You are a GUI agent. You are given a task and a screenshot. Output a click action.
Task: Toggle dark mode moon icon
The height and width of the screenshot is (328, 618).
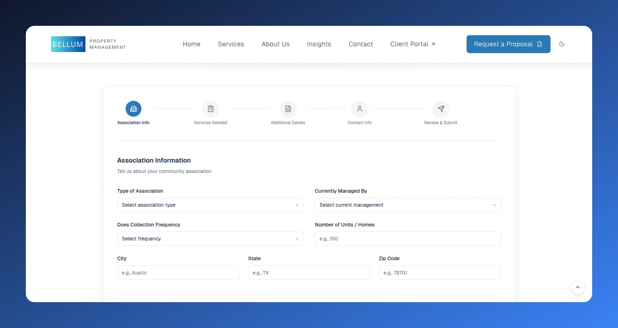(562, 44)
